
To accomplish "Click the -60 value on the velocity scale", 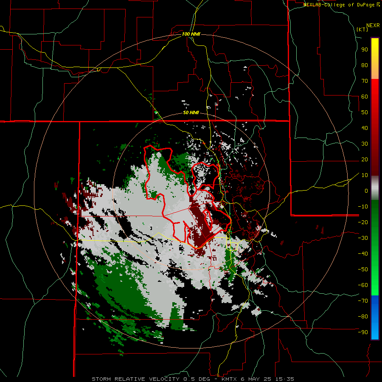I will (x=363, y=285).
